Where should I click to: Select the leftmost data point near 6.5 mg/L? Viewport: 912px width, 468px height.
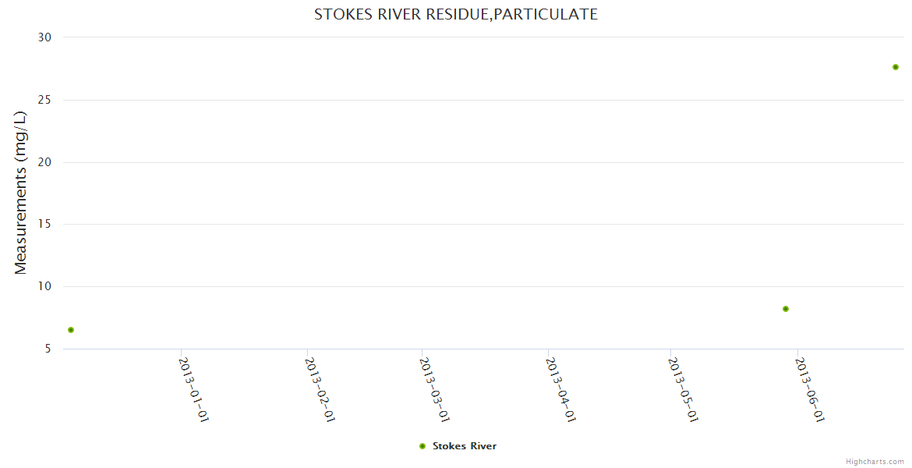(71, 330)
